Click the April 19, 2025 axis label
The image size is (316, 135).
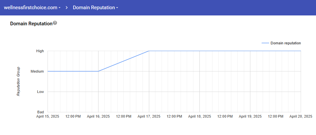[250, 116]
